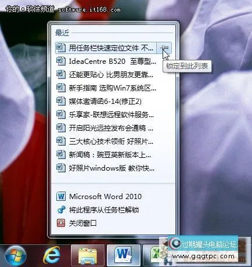Open the Windows Start orb

click(16, 256)
